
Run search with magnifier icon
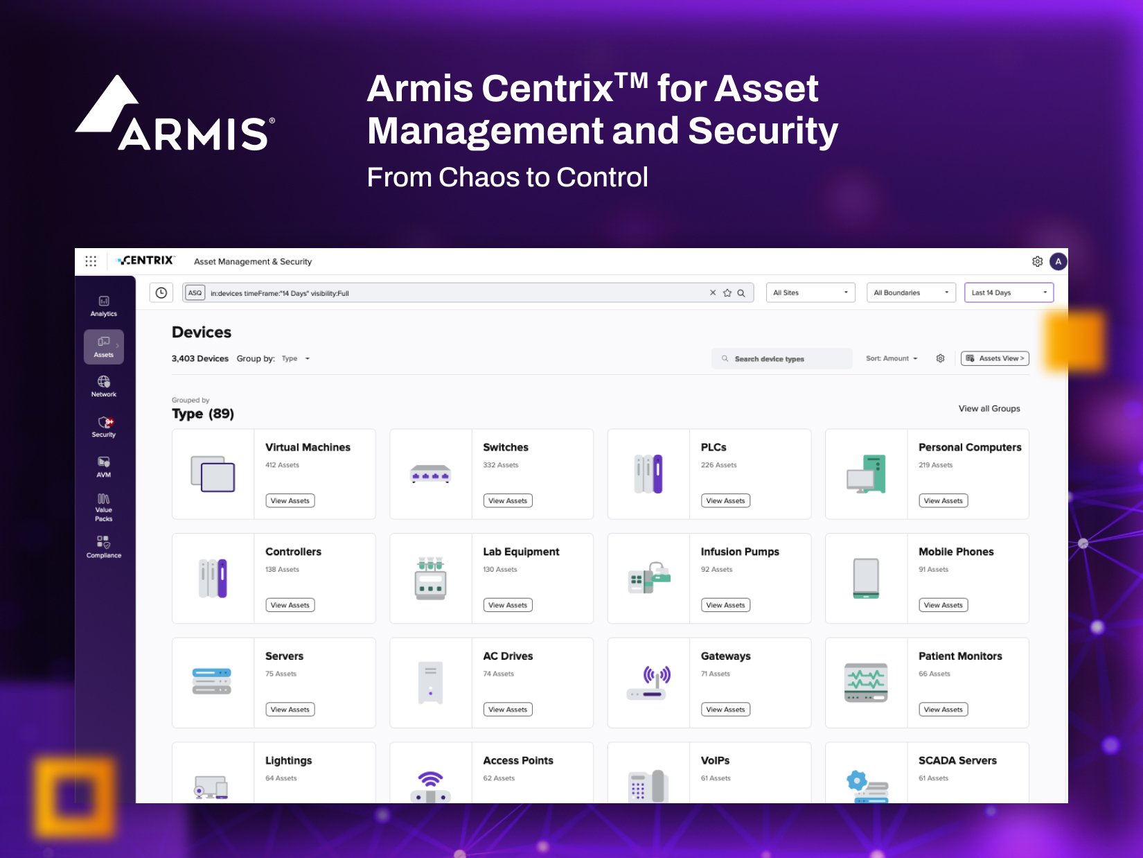click(741, 292)
